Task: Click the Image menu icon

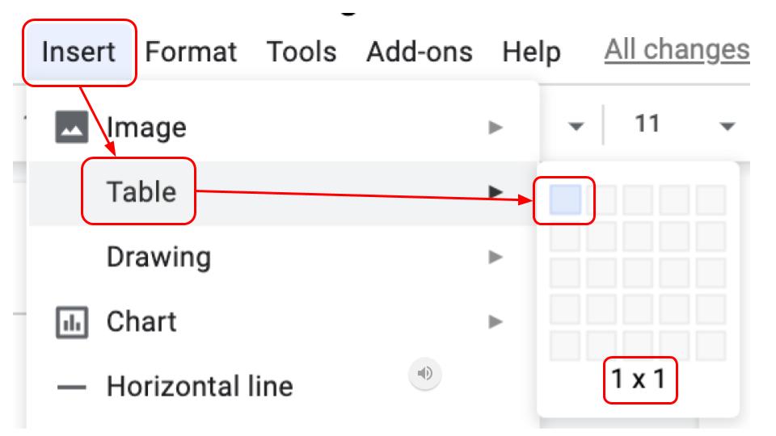Action: (72, 127)
